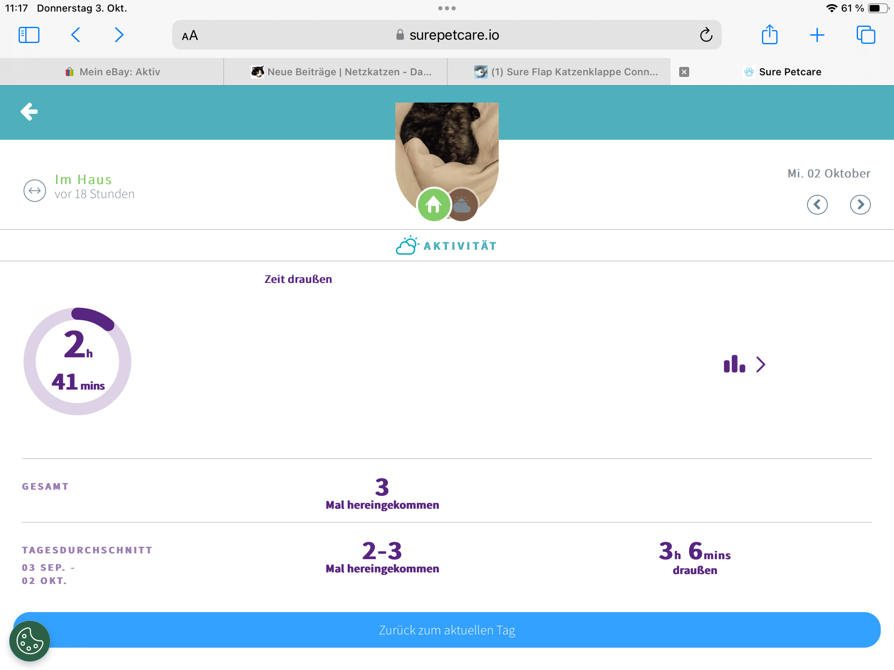Image resolution: width=894 pixels, height=670 pixels.
Task: Tap the AKTIVITÄT heading
Action: pos(460,246)
